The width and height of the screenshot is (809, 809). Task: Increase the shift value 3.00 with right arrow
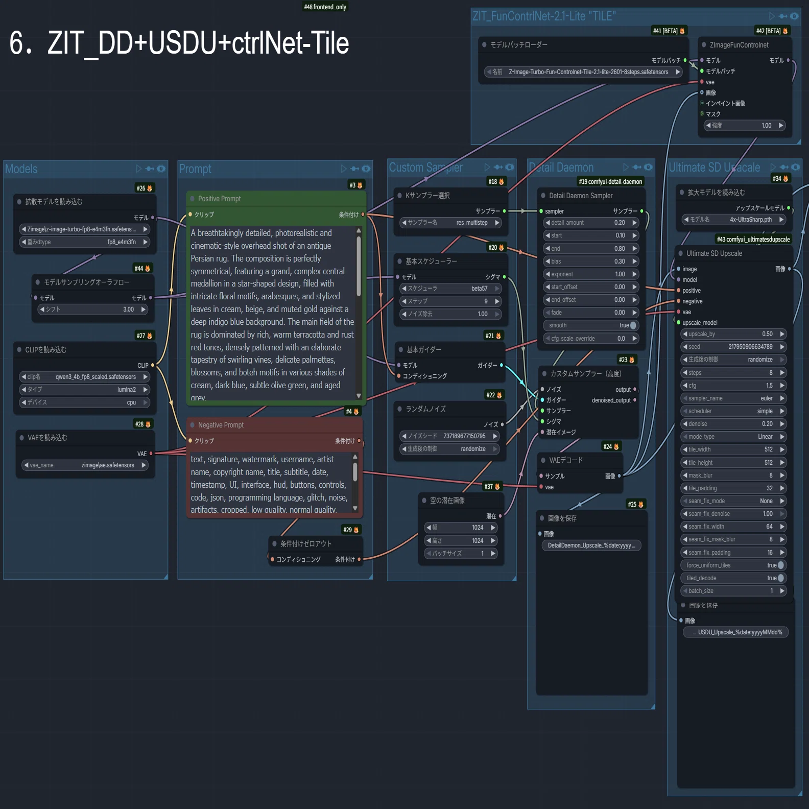coord(144,310)
